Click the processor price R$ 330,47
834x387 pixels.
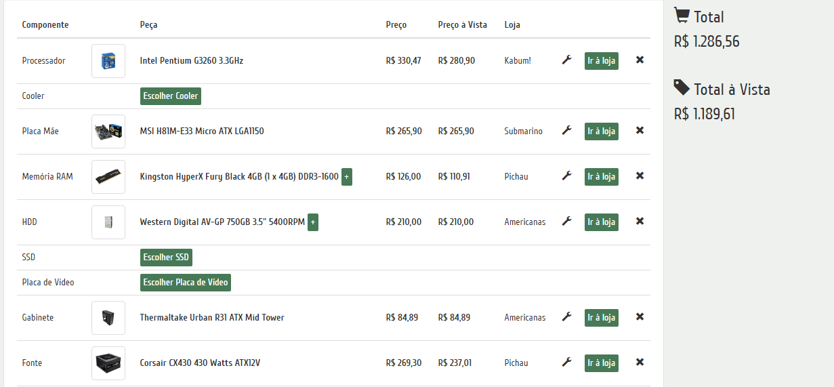click(x=404, y=60)
